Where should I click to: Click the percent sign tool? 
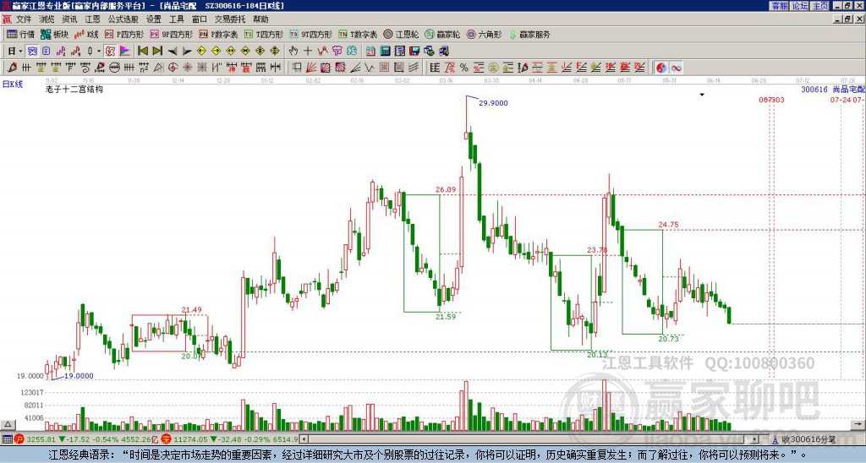tap(464, 68)
